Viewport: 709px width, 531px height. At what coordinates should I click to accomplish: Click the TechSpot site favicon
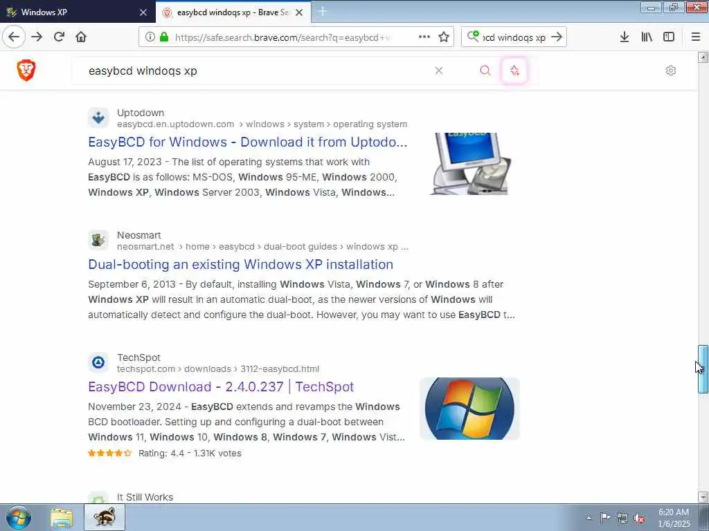98,362
